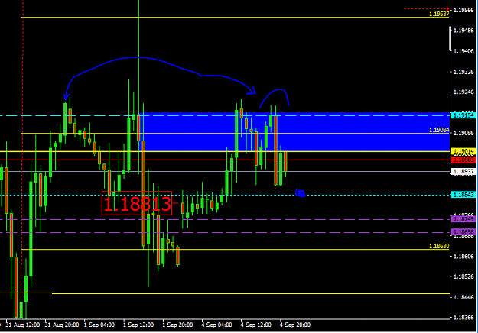
Task: Click the white vertical bar on price scale
Action: point(450,39)
